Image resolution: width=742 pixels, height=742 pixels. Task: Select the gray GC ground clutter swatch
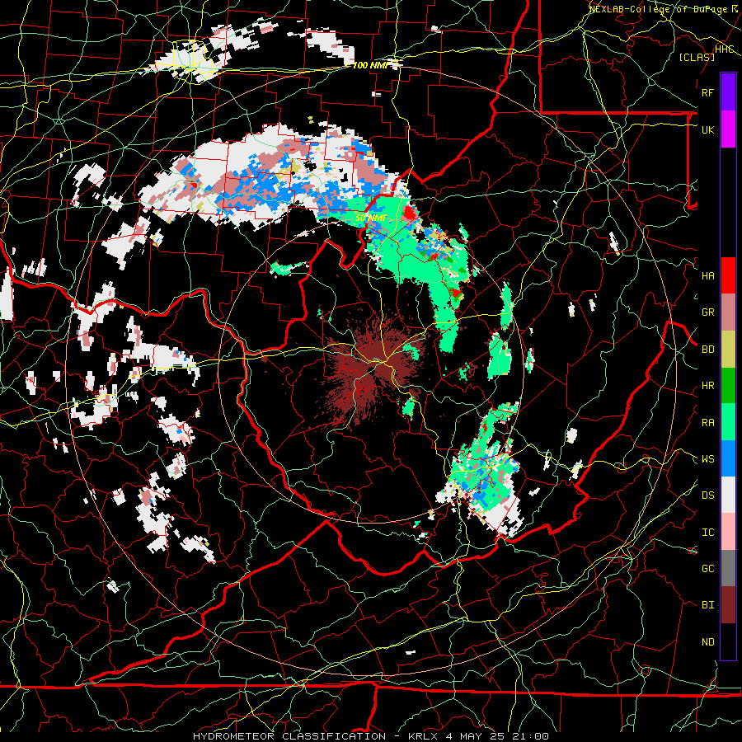click(728, 568)
